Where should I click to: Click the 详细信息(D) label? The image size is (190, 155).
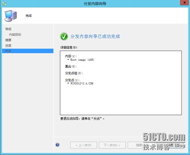(x=69, y=47)
